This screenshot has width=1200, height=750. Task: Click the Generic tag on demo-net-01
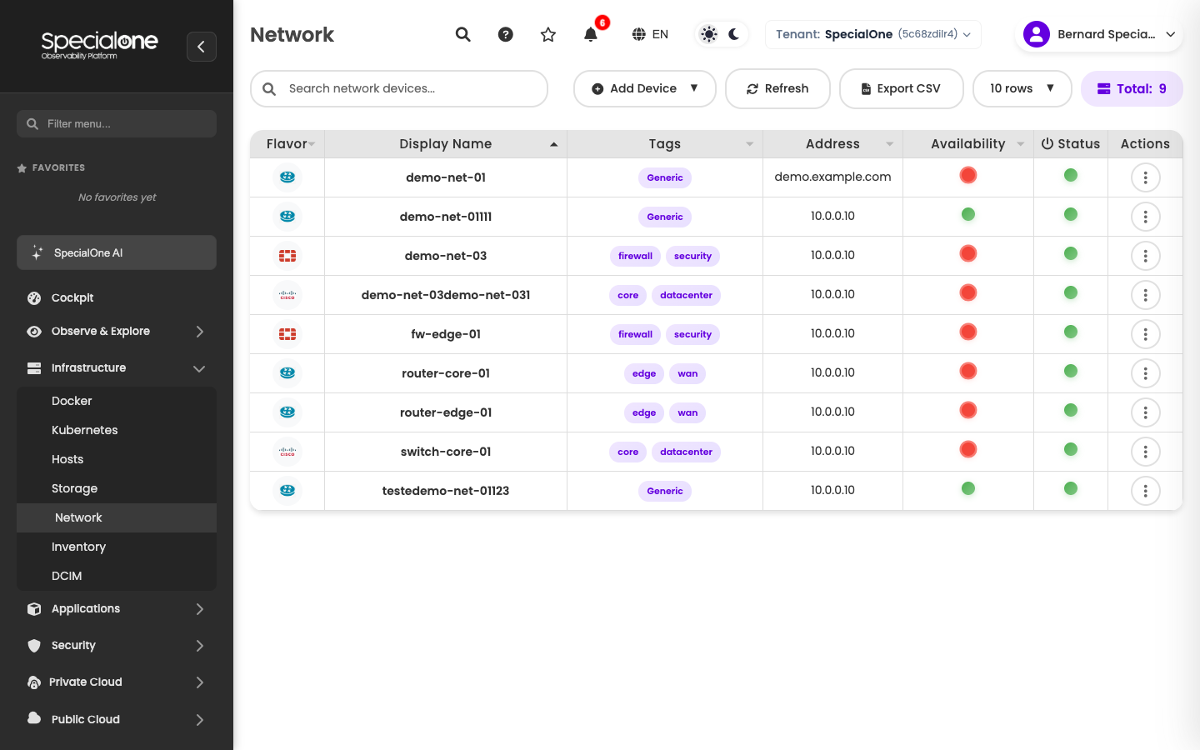(665, 177)
